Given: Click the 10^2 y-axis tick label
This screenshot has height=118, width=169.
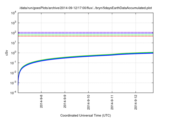Looking at the screenshot, I should tap(13, 33).
